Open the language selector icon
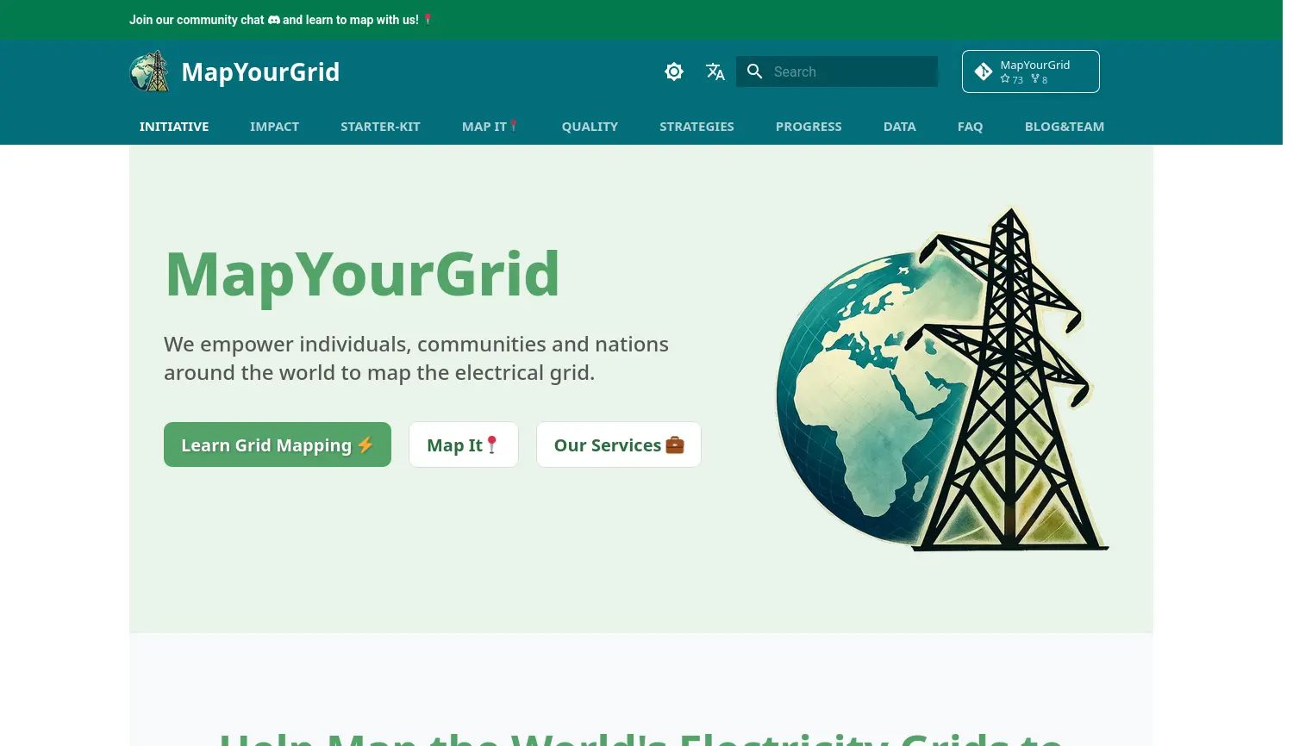 pos(715,71)
